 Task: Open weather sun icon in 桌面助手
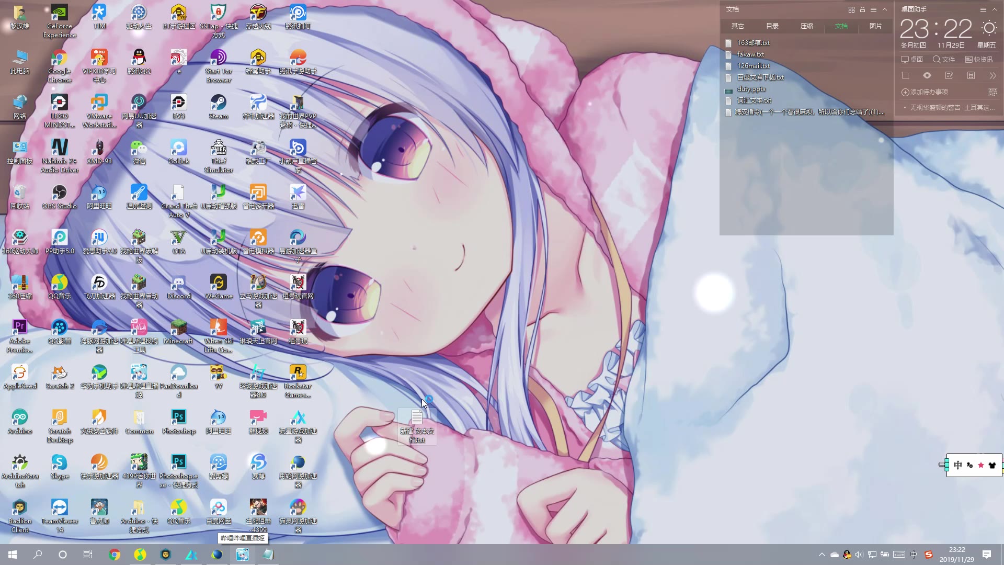pos(989,28)
